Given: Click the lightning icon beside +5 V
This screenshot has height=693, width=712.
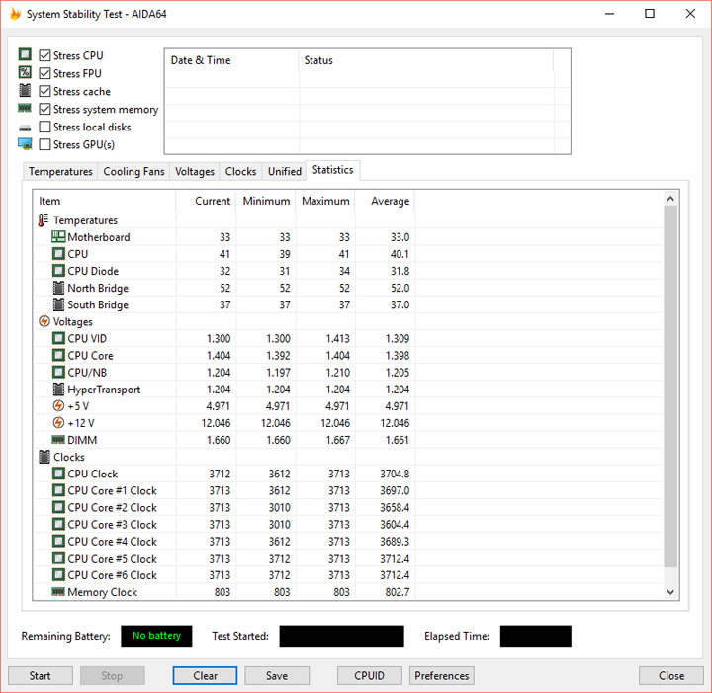Looking at the screenshot, I should 58,405.
